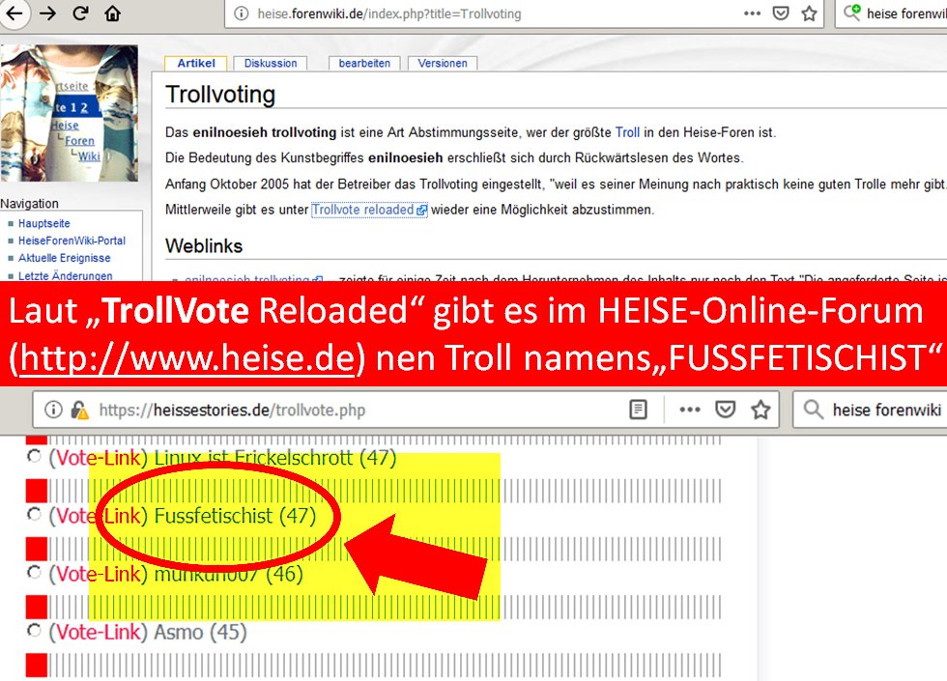Click Vote-Link for Asmo
The height and width of the screenshot is (681, 947).
98,632
